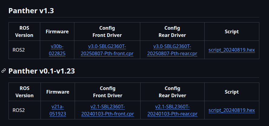Open v3.0-SBLG2360T-20250807-Pth-front.cpr config link
Image resolution: width=269 pixels, height=126 pixels.
point(107,50)
